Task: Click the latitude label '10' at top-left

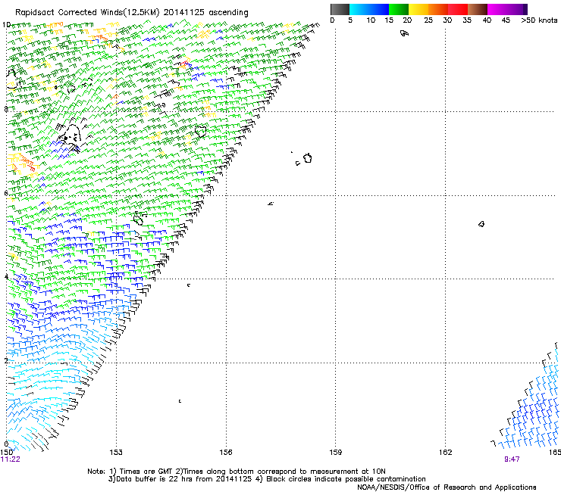Action: pyautogui.click(x=6, y=25)
